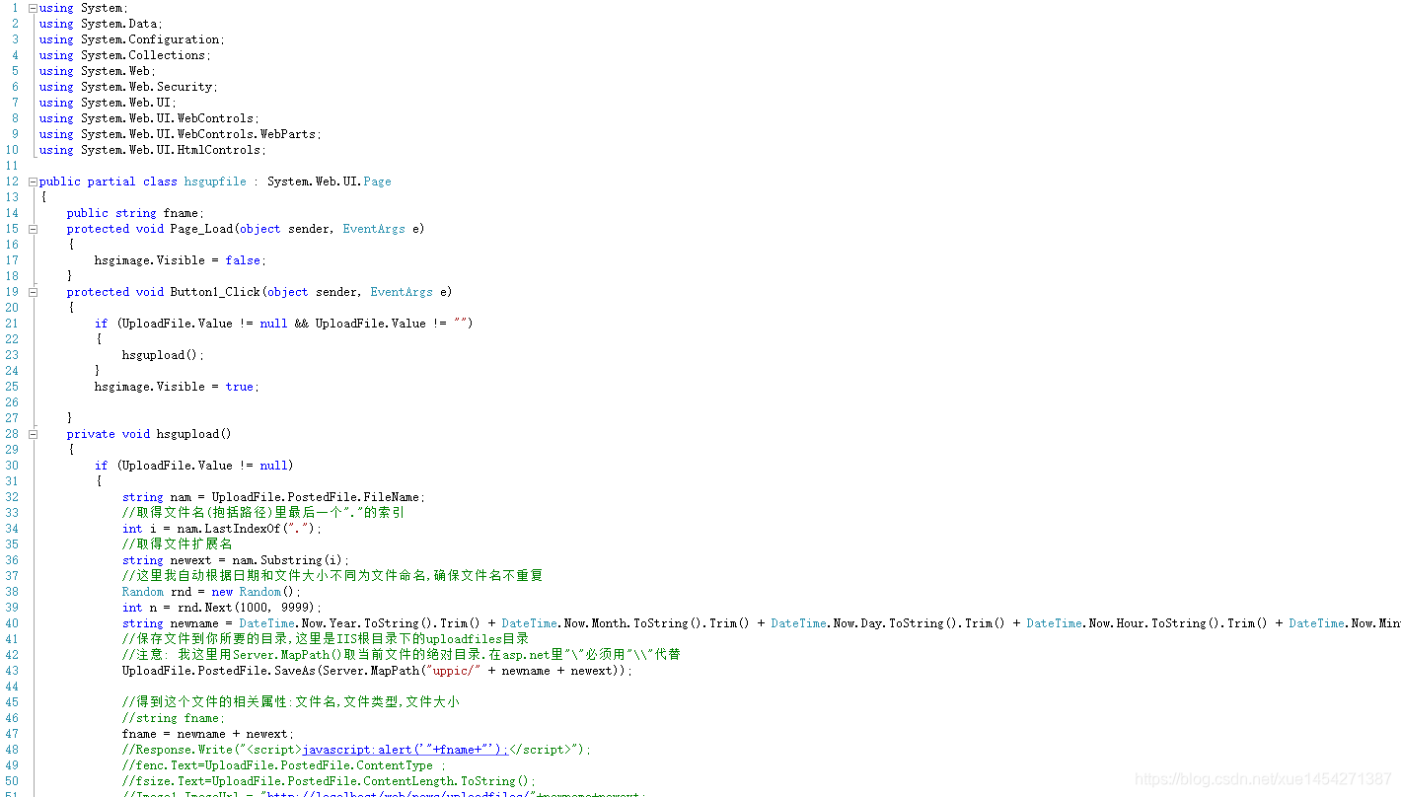Click the 'hsgupload();' call on line 23
This screenshot has width=1401, height=797.
tap(164, 355)
